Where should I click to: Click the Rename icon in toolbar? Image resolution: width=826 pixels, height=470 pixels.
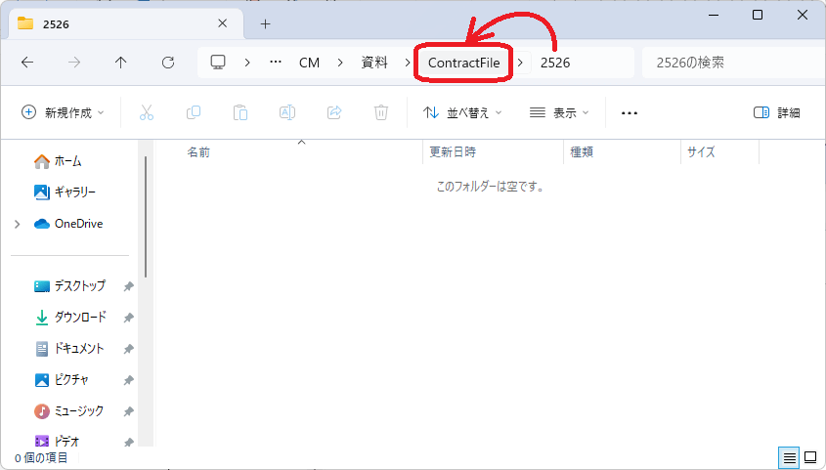pyautogui.click(x=287, y=112)
